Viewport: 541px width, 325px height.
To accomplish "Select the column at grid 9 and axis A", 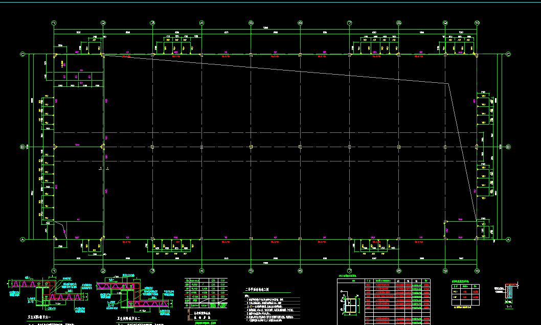I will (445, 238).
